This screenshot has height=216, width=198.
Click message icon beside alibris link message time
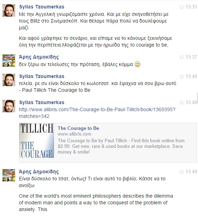(x=182, y=103)
